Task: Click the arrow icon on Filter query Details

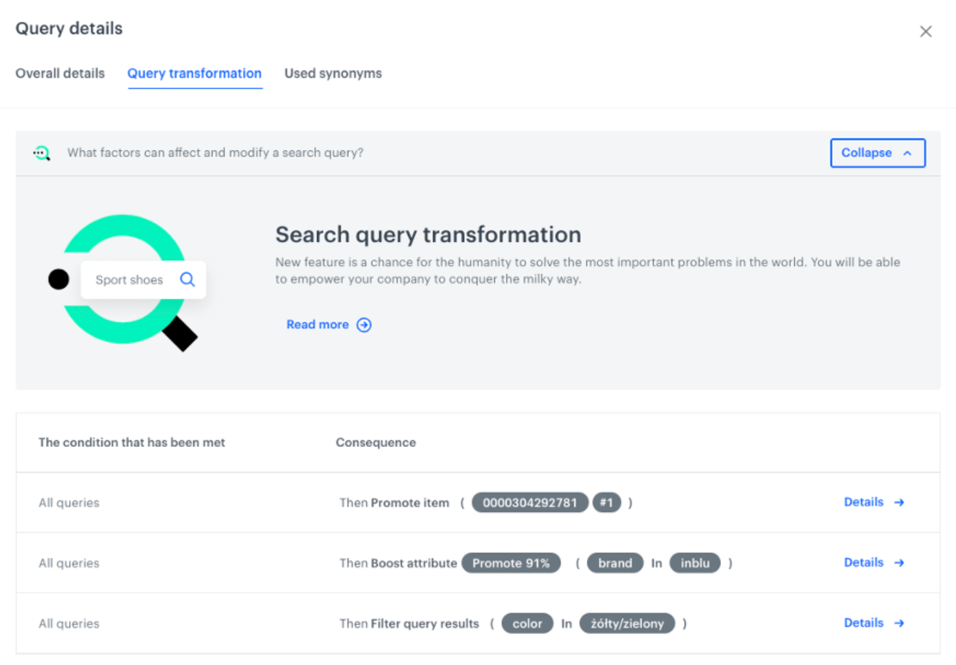Action: [x=898, y=623]
